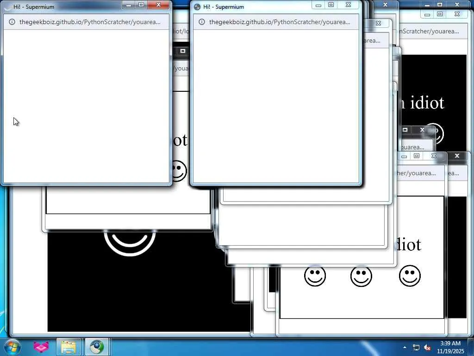Click 'nScratcher/youarea...' address in top-right window

tap(429, 31)
